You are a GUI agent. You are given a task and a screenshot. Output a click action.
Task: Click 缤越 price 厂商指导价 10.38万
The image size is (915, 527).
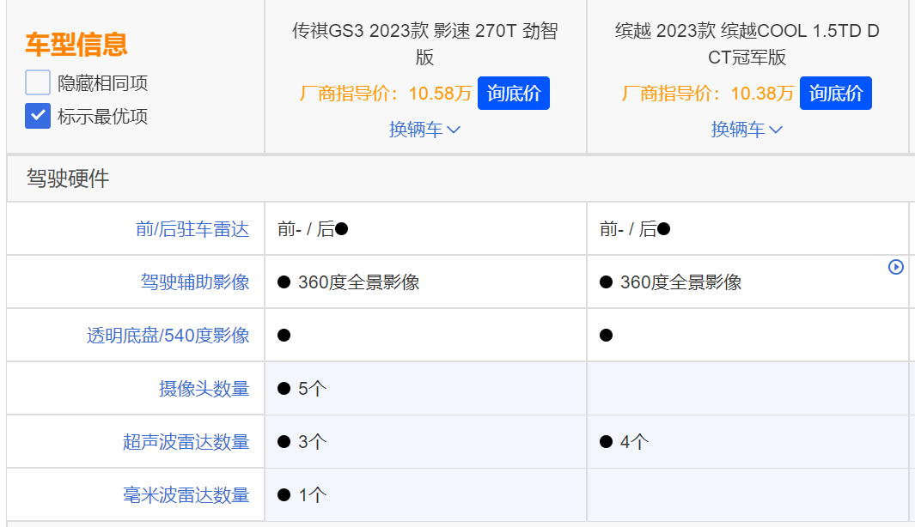coord(708,94)
